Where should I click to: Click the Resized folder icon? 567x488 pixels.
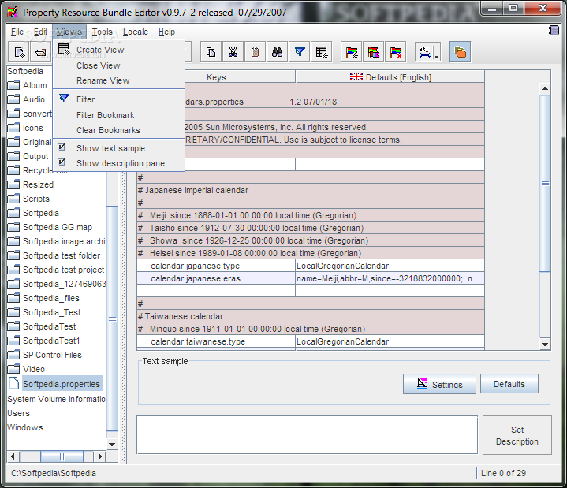pyautogui.click(x=13, y=184)
